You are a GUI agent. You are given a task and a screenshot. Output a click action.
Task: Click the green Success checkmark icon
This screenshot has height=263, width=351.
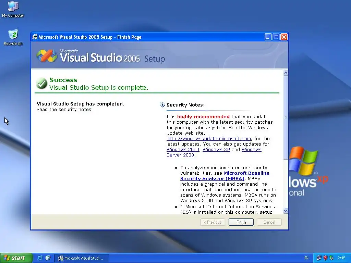point(41,84)
